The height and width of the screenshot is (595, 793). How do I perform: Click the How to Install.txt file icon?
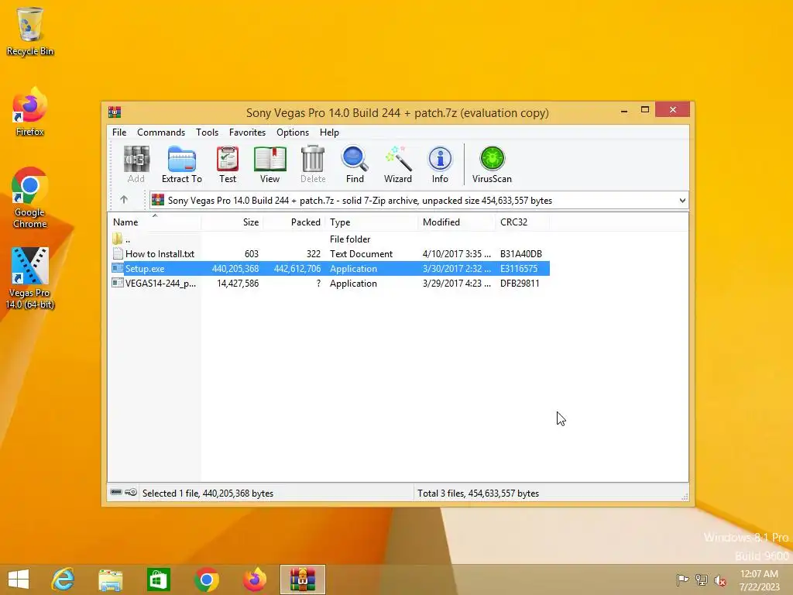pyautogui.click(x=118, y=253)
